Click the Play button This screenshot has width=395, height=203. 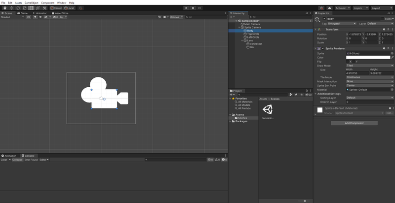pos(186,8)
